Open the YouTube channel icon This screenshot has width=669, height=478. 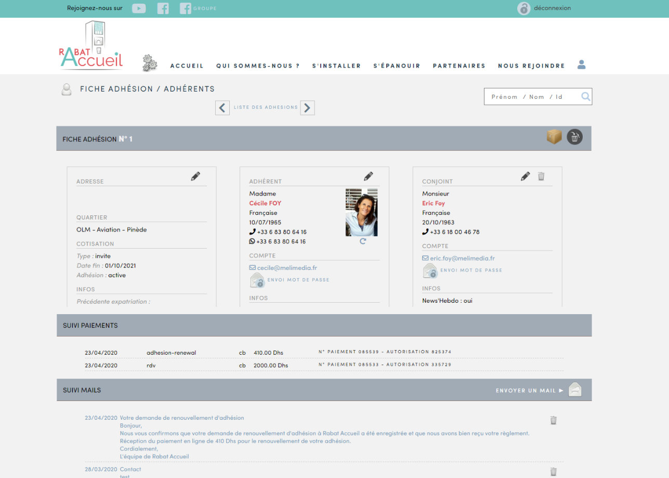(139, 8)
